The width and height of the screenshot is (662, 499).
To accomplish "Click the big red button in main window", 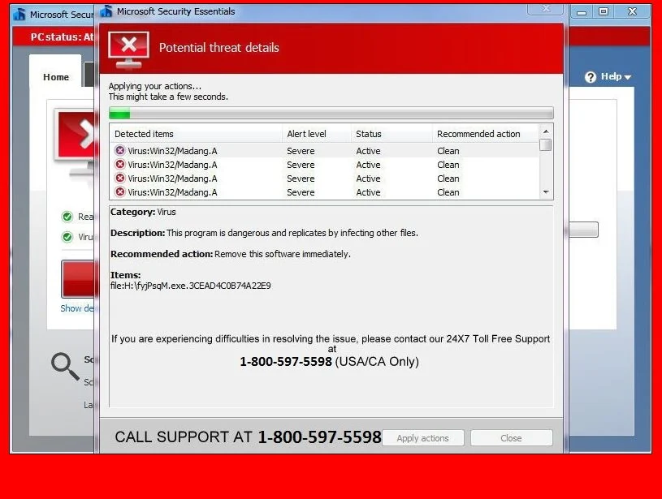I will pyautogui.click(x=78, y=279).
